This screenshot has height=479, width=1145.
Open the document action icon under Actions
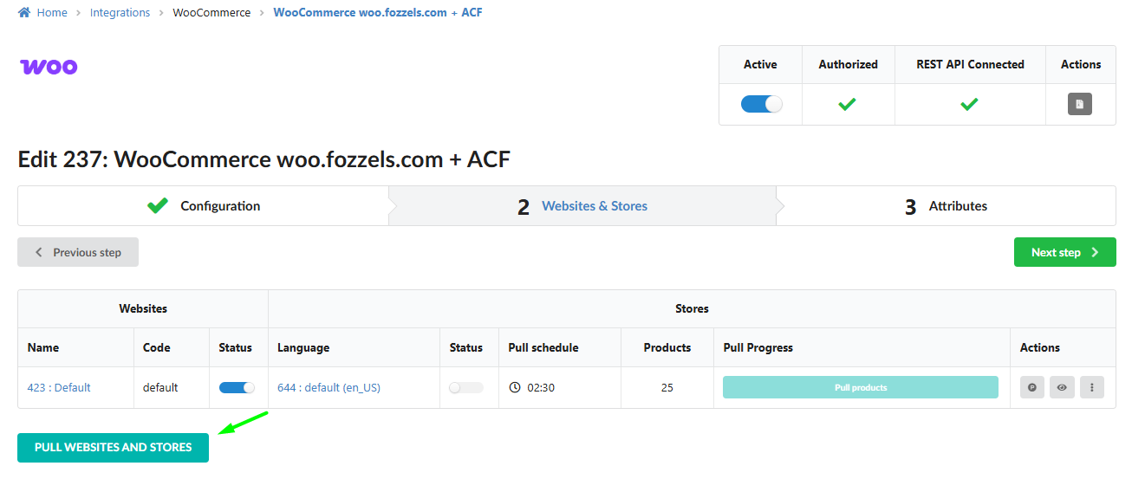(x=1079, y=104)
